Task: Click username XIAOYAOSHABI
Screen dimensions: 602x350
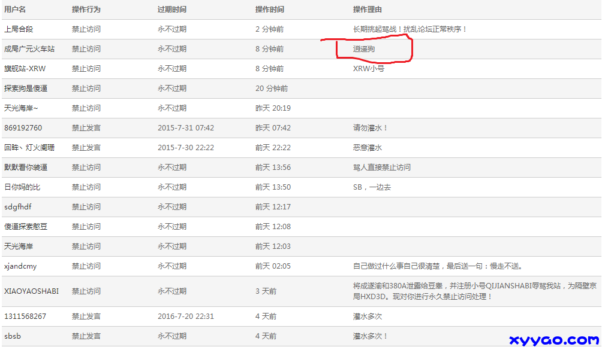Action: tap(31, 291)
